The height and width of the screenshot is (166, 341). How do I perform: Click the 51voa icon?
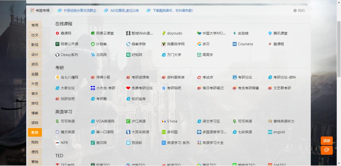pos(164,121)
